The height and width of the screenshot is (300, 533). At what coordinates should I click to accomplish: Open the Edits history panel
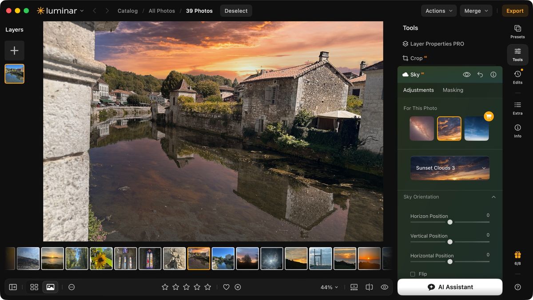click(x=517, y=77)
